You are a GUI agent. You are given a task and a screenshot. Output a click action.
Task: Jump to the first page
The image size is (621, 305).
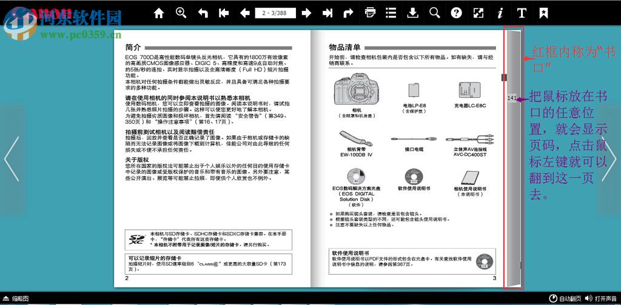(224, 13)
